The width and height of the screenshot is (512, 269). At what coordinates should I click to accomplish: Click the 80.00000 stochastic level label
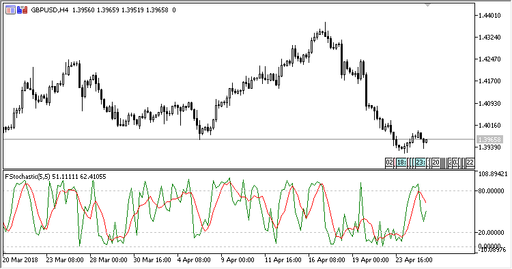coord(491,190)
